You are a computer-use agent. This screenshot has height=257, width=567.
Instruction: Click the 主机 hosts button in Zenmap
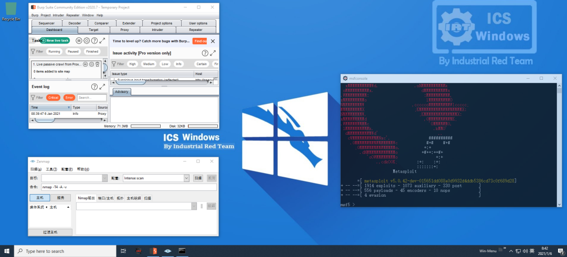(x=40, y=198)
